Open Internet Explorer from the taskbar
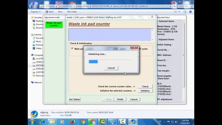The height and width of the screenshot is (125, 222). 42,122
